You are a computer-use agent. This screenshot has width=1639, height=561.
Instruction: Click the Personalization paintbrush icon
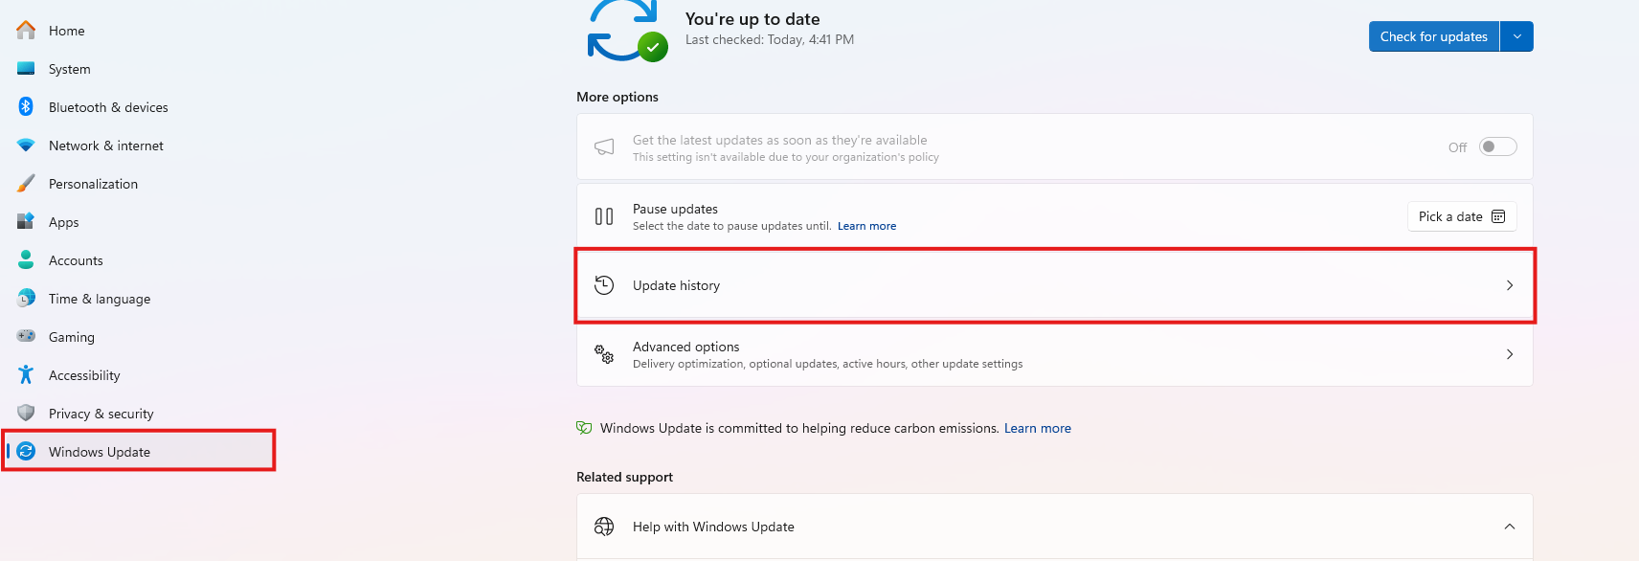click(26, 183)
